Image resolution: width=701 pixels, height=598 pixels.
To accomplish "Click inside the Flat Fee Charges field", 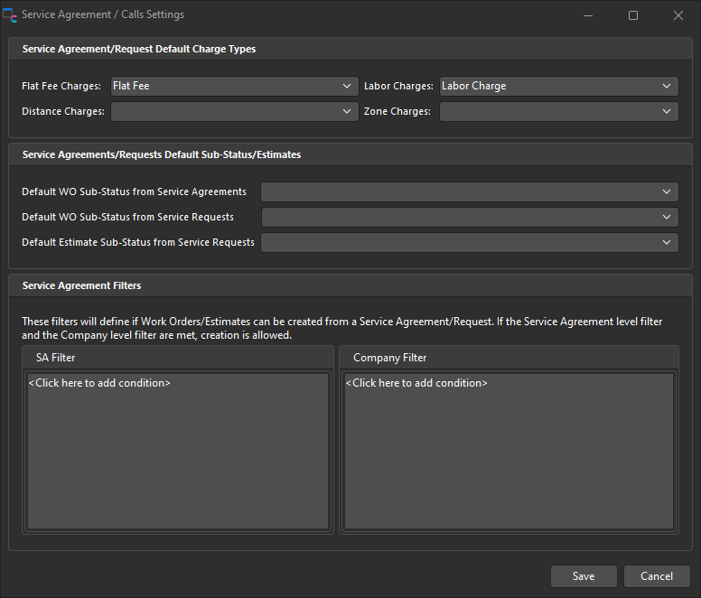I will click(226, 87).
